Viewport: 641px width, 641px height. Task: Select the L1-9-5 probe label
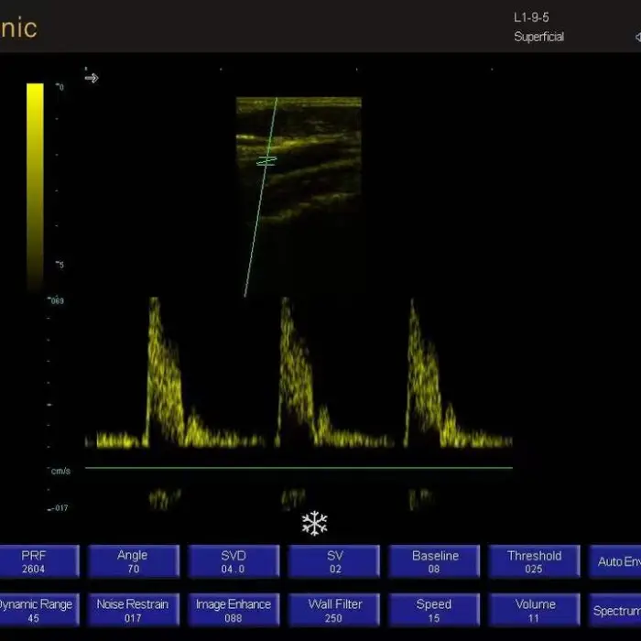(531, 17)
